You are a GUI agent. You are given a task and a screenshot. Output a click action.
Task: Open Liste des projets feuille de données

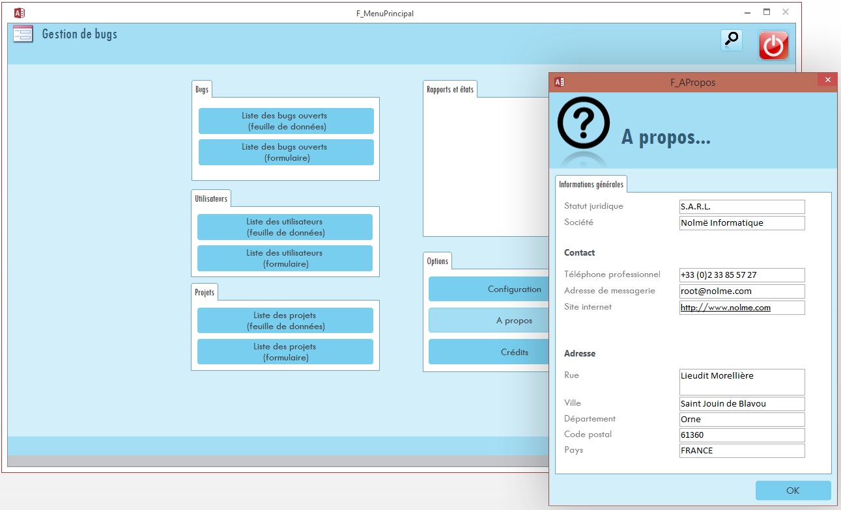pyautogui.click(x=285, y=321)
